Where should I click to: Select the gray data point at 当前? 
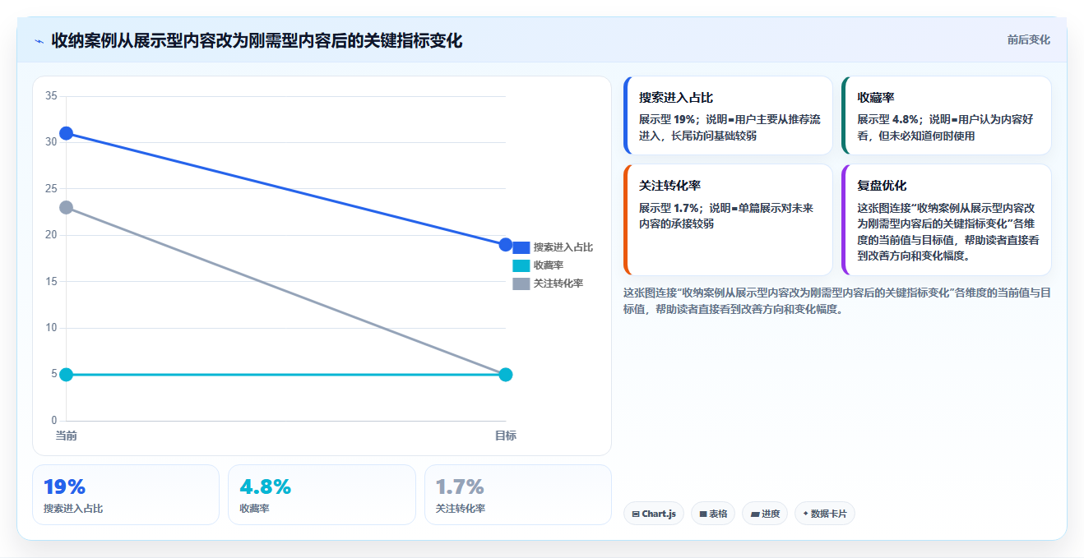[x=67, y=207]
